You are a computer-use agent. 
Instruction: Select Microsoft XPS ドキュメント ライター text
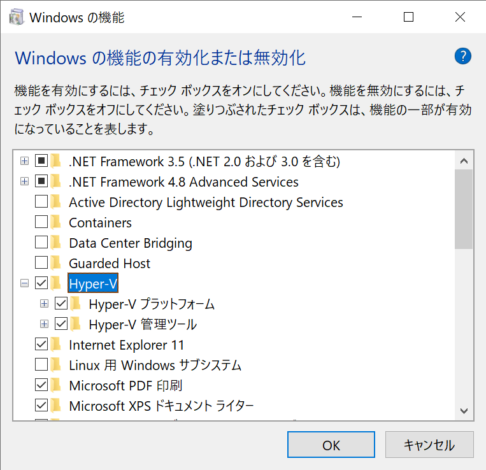pos(161,406)
